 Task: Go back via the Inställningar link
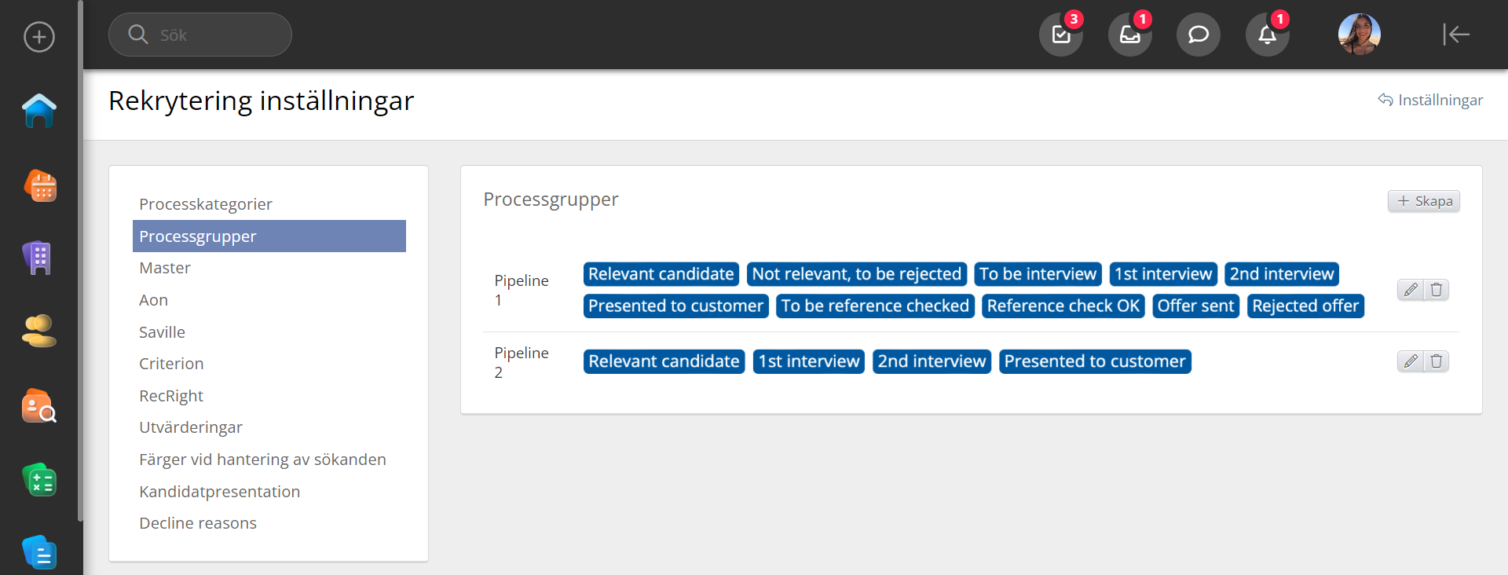[x=1430, y=100]
